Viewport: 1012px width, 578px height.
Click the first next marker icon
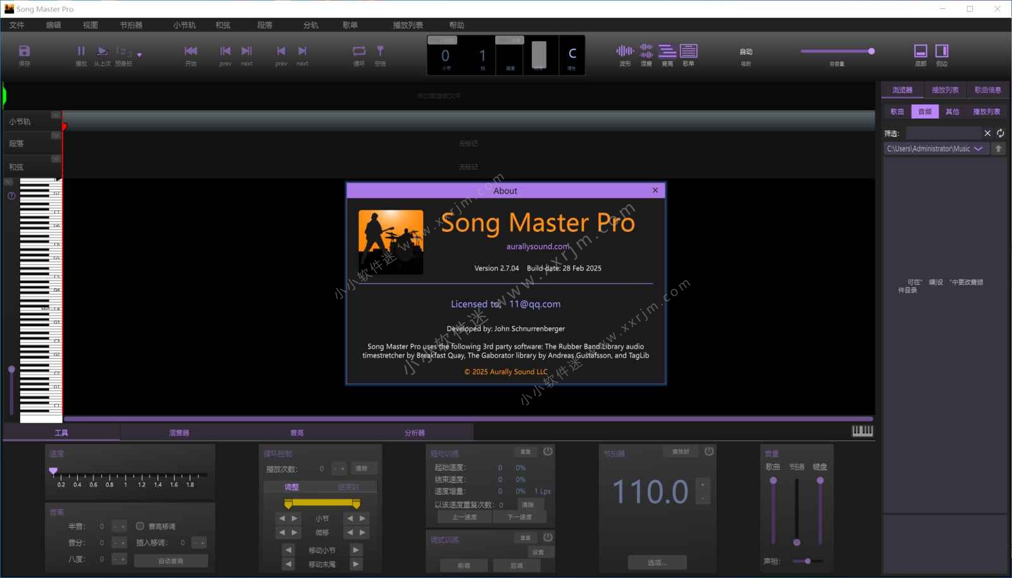click(247, 51)
